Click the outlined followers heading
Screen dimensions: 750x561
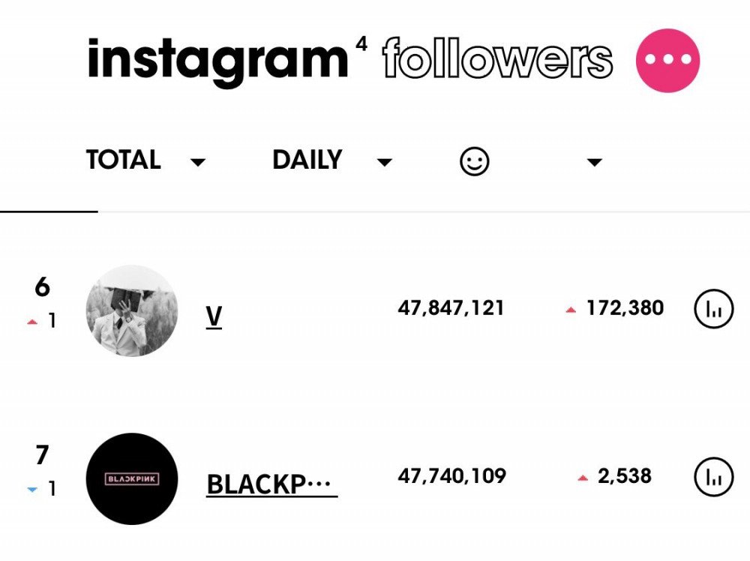[497, 58]
